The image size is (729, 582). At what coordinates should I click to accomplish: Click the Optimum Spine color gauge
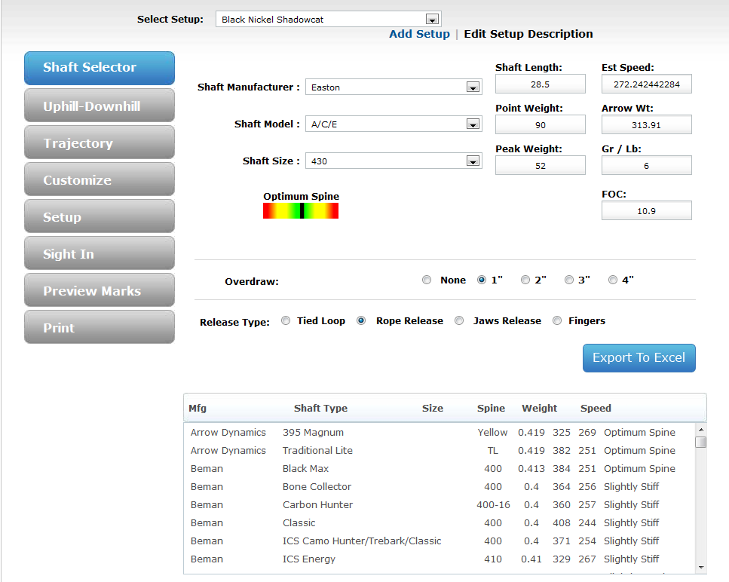pyautogui.click(x=301, y=211)
